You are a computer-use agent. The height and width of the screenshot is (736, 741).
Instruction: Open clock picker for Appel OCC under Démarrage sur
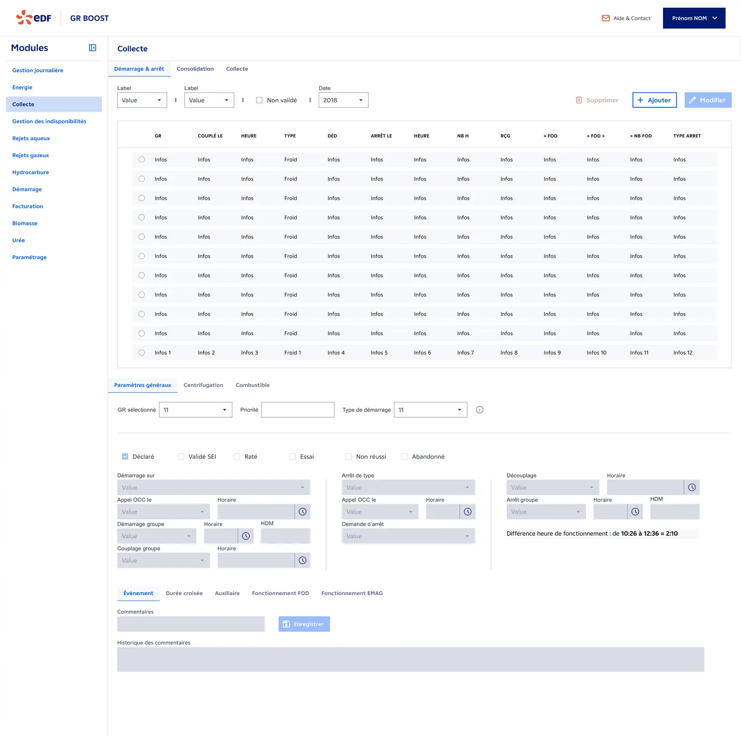point(303,512)
